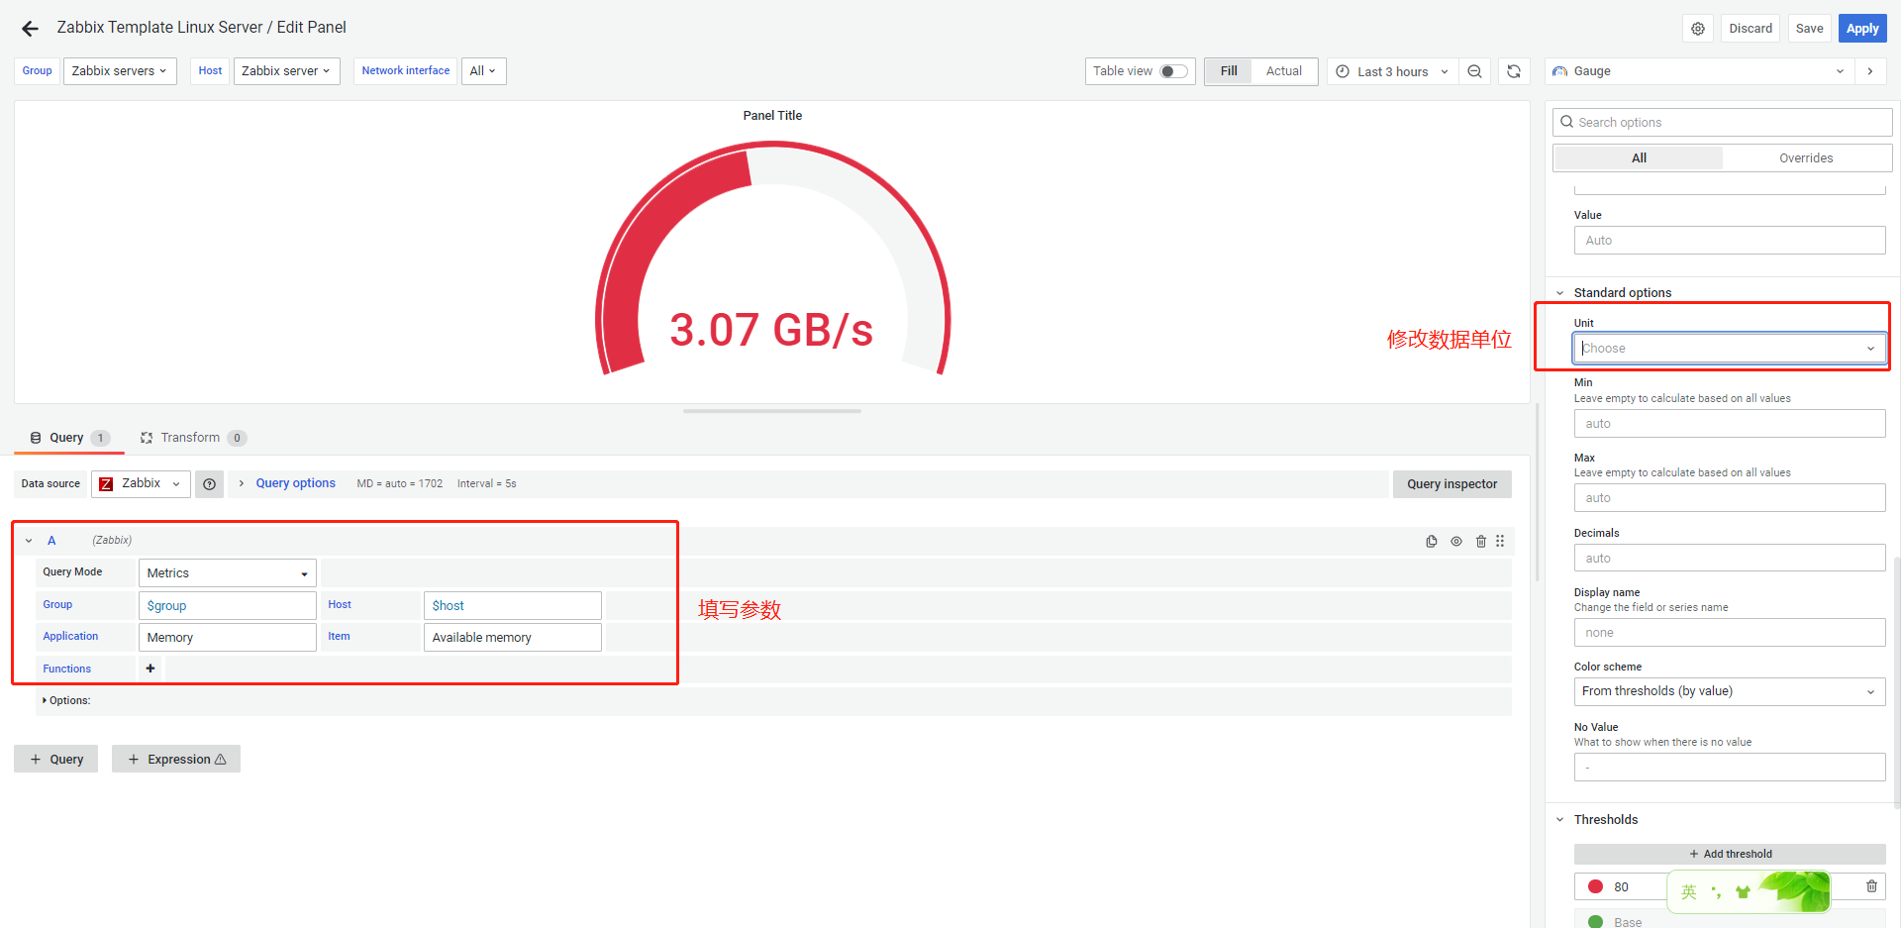Screen dimensions: 1901x928
Task: Collapse query A row chevron
Action: (x=29, y=541)
